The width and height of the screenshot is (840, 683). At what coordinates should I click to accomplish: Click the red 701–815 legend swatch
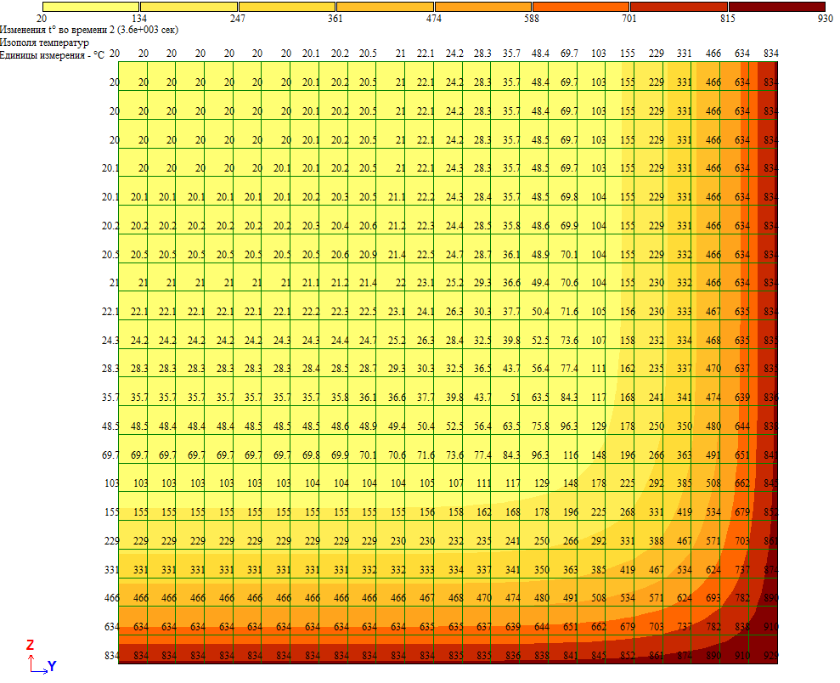679,6
